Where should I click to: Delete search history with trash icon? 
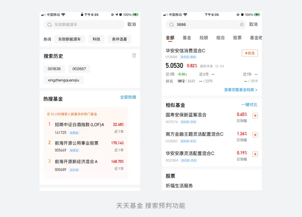pos(134,55)
